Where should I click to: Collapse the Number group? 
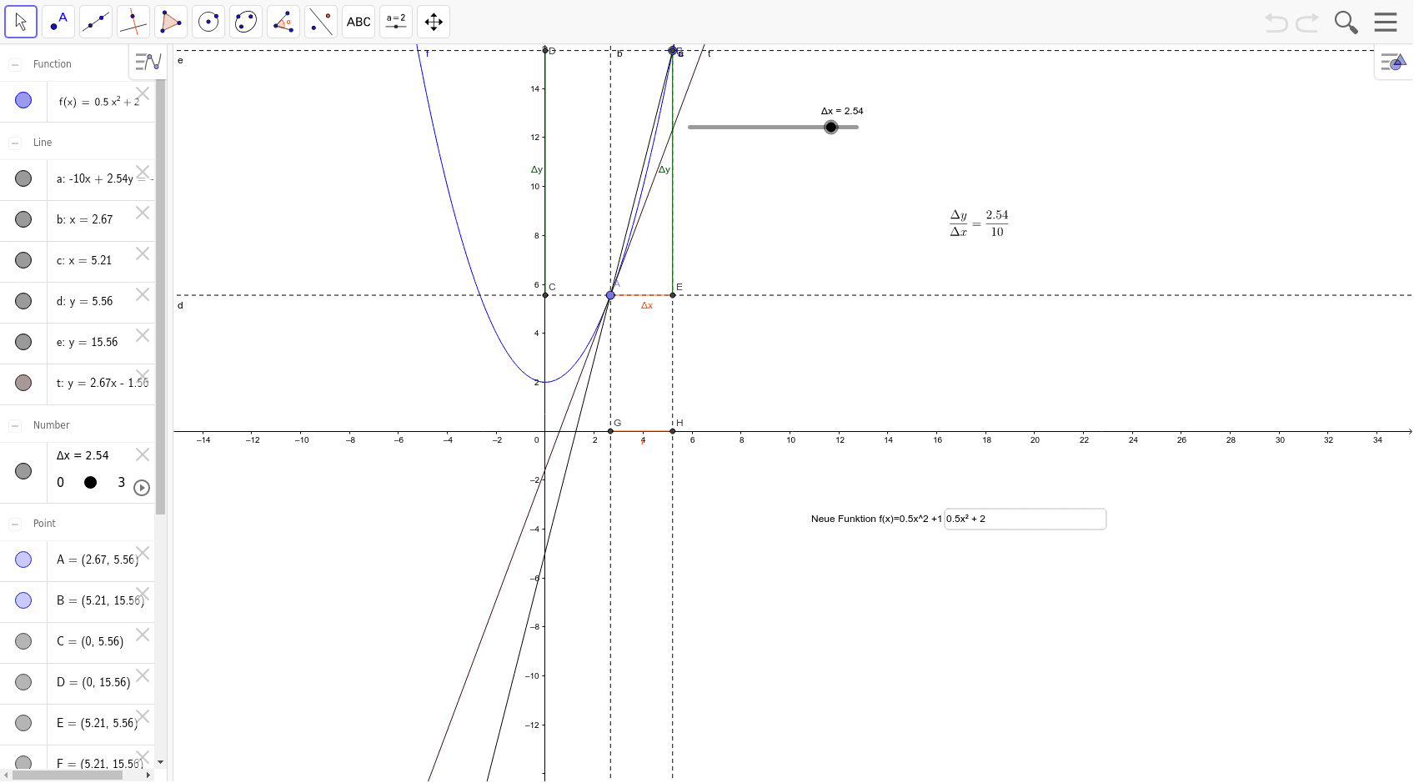click(14, 425)
